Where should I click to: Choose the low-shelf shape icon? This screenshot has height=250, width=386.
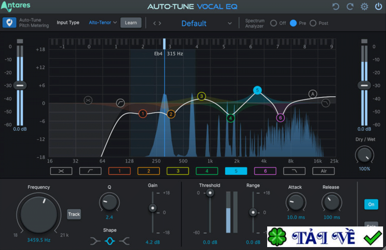95,241
